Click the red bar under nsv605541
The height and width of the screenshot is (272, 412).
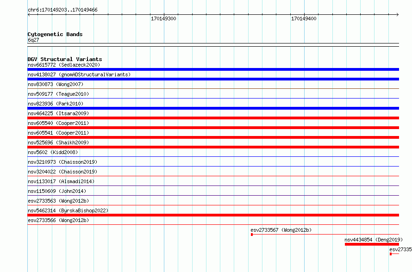(x=213, y=137)
